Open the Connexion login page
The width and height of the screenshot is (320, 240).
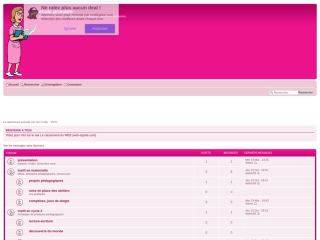[x=74, y=84]
